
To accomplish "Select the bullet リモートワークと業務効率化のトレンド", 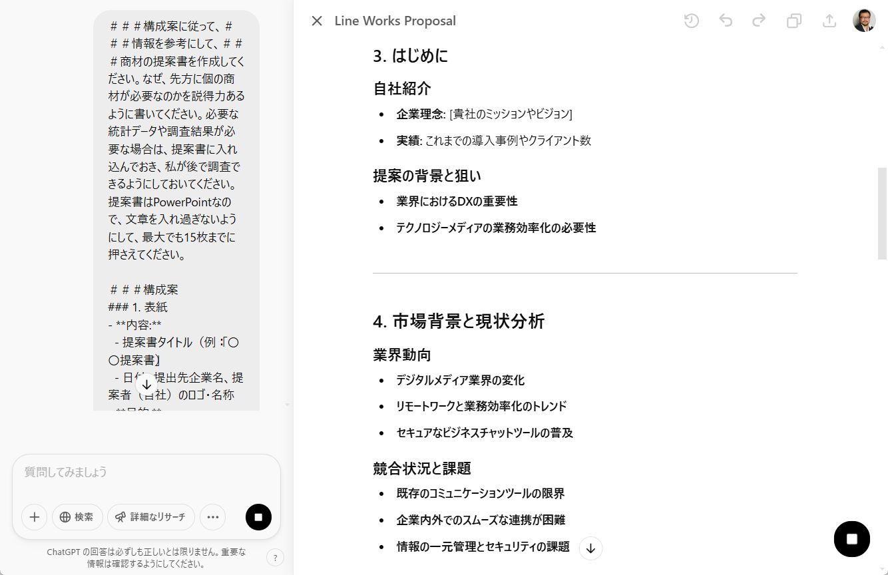I will pyautogui.click(x=481, y=406).
